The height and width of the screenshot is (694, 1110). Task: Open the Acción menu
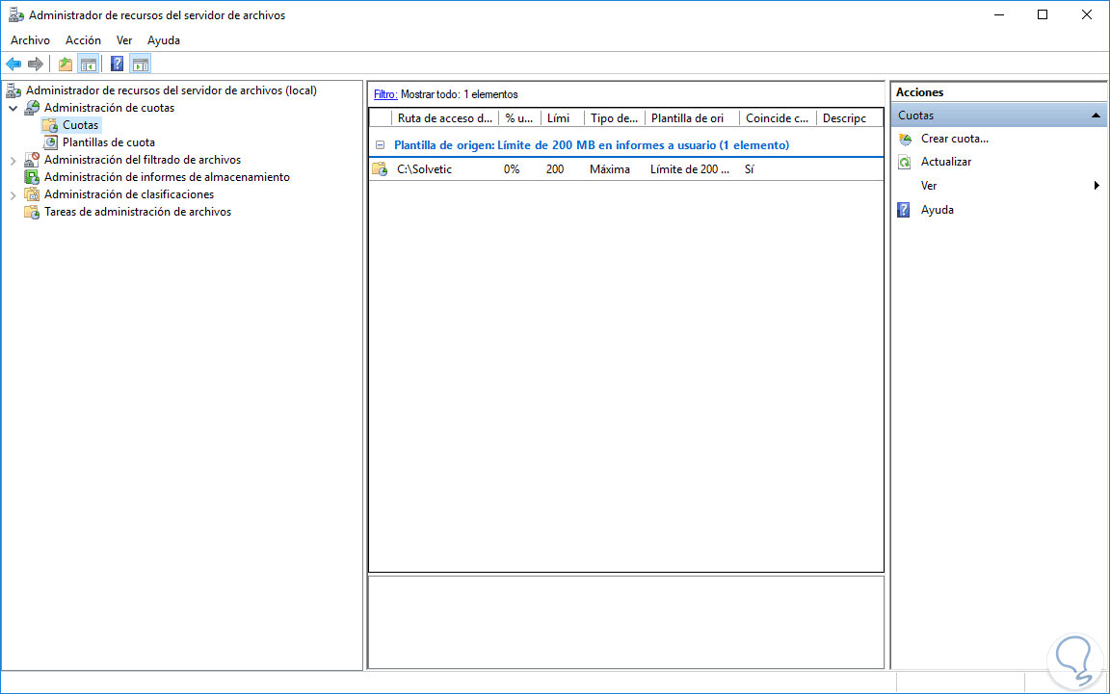[84, 40]
